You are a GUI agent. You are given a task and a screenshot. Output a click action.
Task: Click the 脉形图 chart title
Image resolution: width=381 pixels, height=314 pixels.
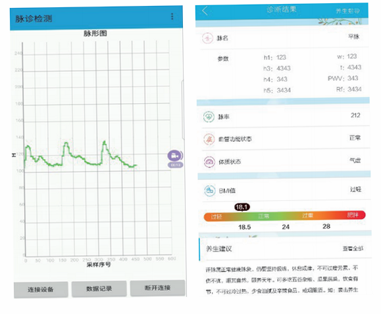pos(95,34)
